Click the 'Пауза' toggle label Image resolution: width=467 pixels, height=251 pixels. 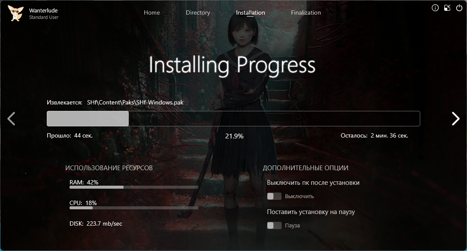[x=292, y=226]
